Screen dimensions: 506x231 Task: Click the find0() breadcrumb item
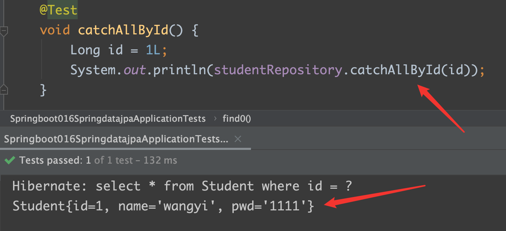tap(236, 119)
